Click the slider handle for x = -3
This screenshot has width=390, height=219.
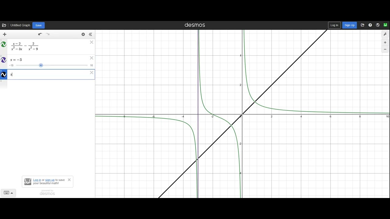pos(41,65)
